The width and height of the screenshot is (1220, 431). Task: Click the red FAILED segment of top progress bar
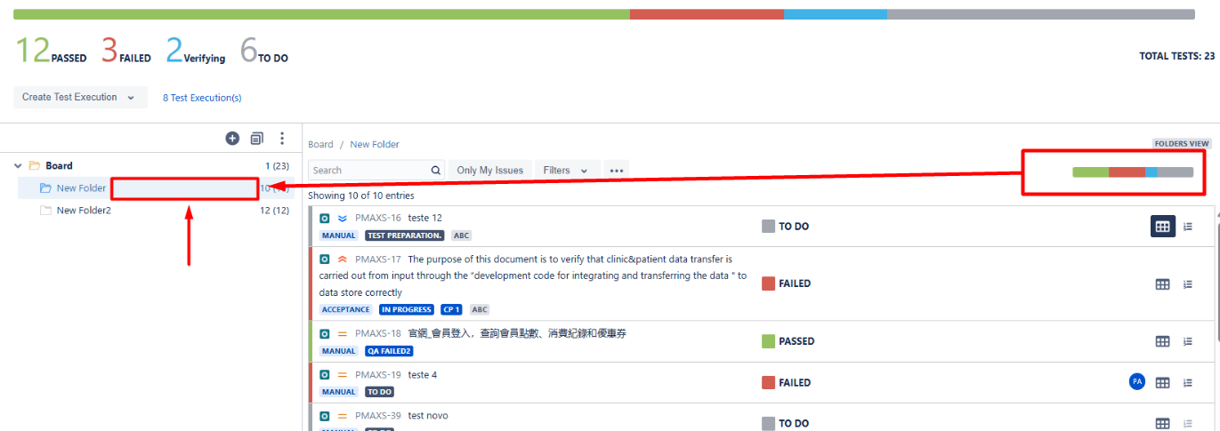[707, 14]
